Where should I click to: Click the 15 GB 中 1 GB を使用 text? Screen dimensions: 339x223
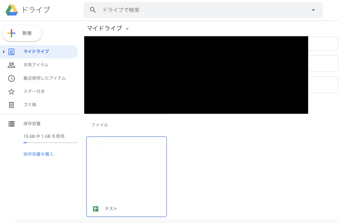(44, 136)
